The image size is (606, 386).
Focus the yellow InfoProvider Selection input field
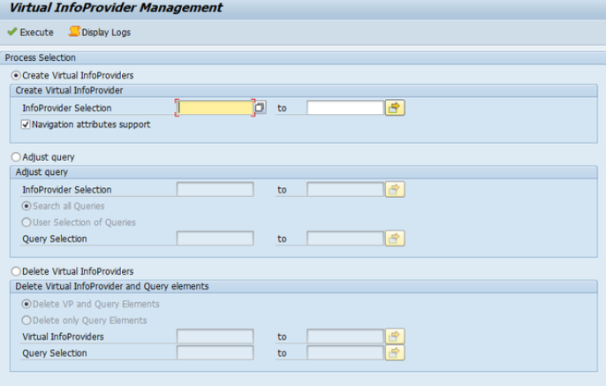[216, 108]
